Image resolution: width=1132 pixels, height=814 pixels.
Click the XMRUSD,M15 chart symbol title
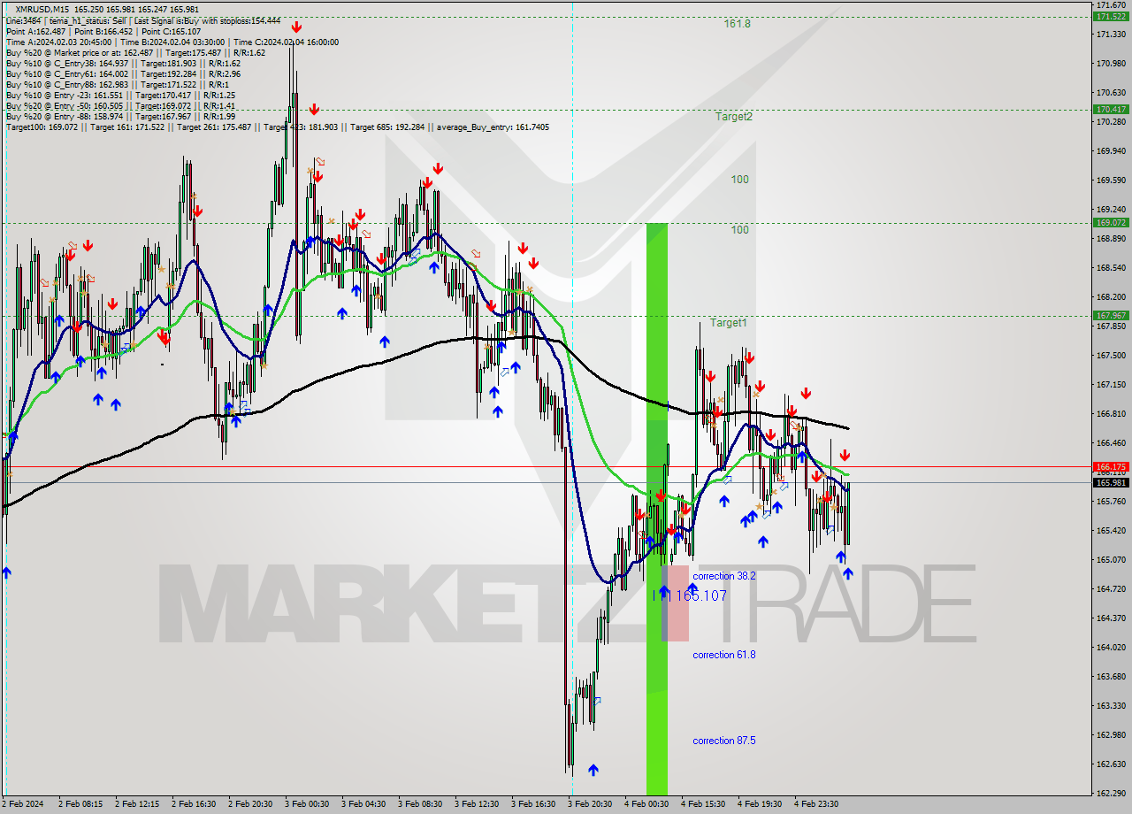pyautogui.click(x=44, y=8)
